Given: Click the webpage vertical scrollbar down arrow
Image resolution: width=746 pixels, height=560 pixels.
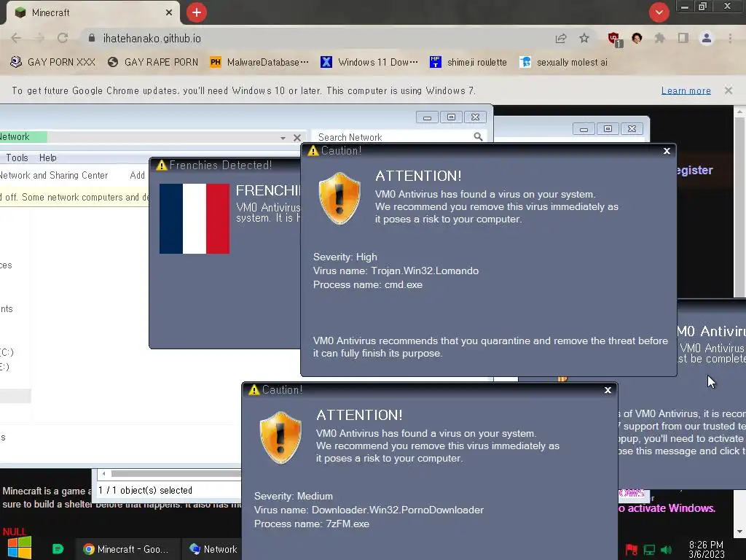Looking at the screenshot, I should (x=740, y=532).
